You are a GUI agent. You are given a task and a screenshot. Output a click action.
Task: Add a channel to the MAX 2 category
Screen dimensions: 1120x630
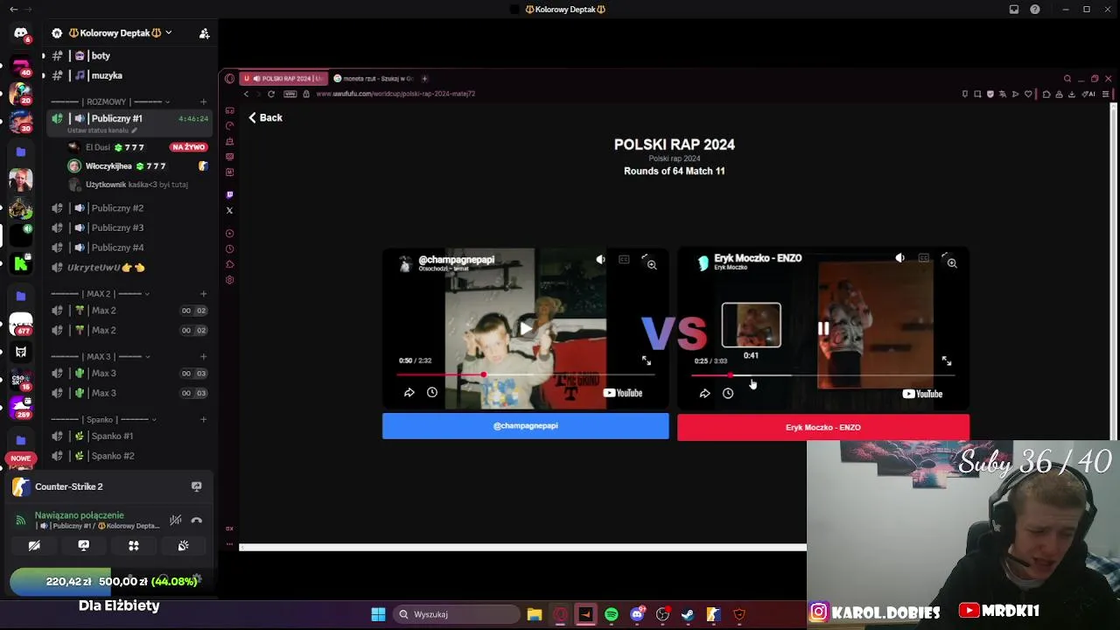[x=203, y=294]
